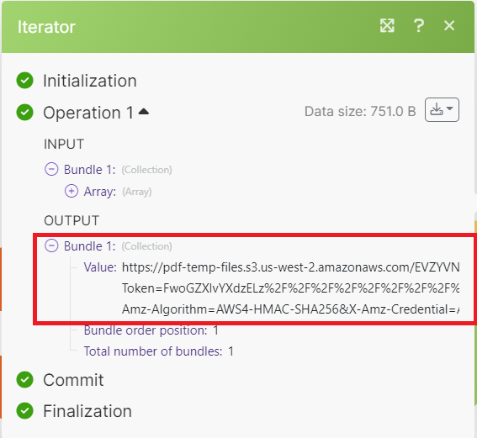477x438 pixels.
Task: Open the Iterator help question mark
Action: point(419,25)
